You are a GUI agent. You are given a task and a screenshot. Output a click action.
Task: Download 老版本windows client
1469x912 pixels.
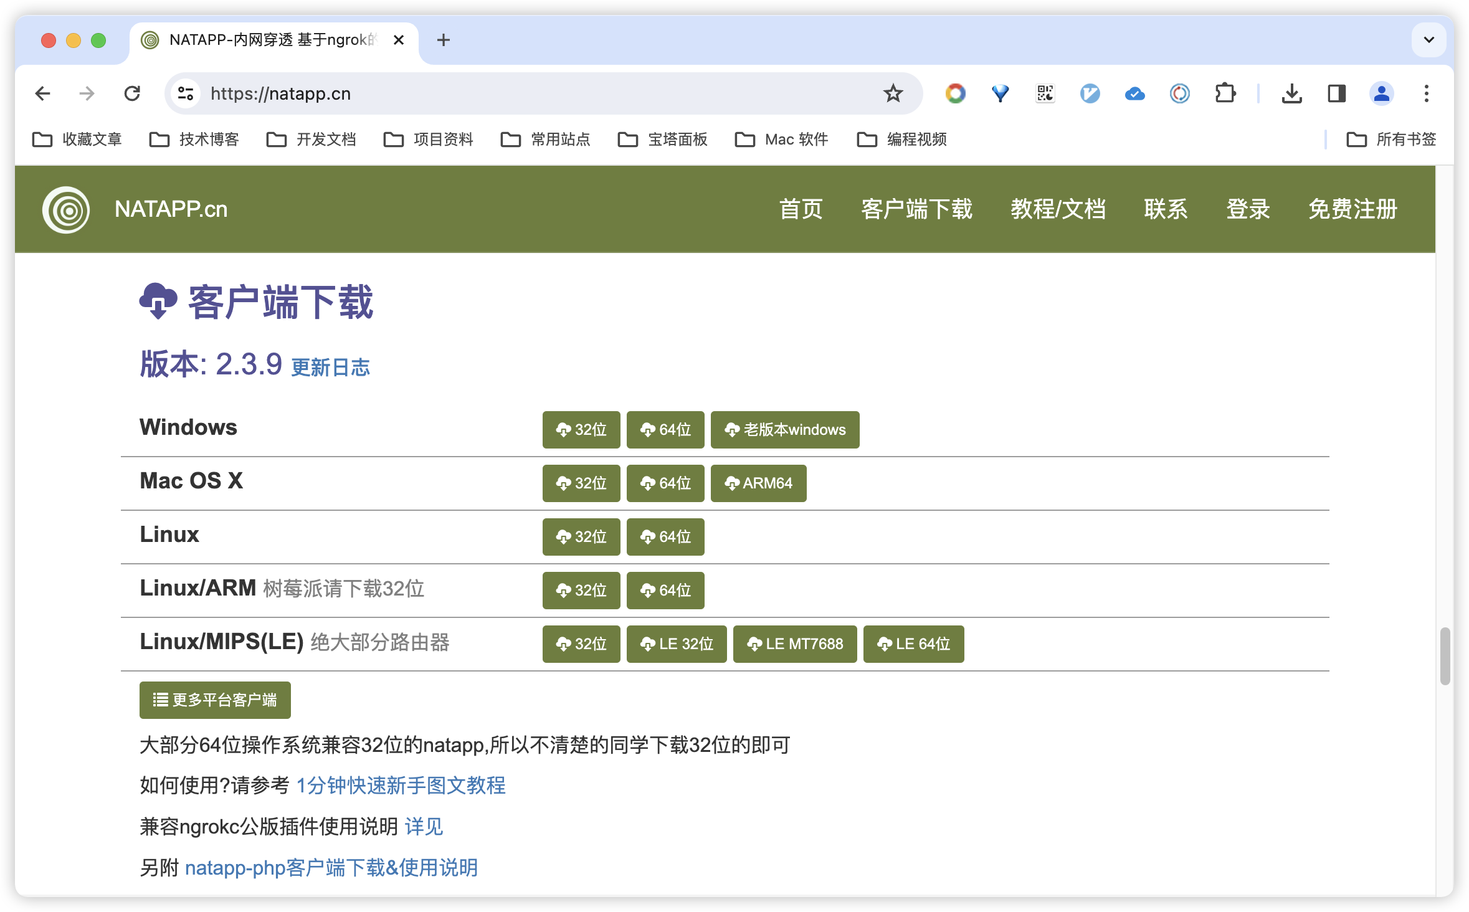point(785,430)
